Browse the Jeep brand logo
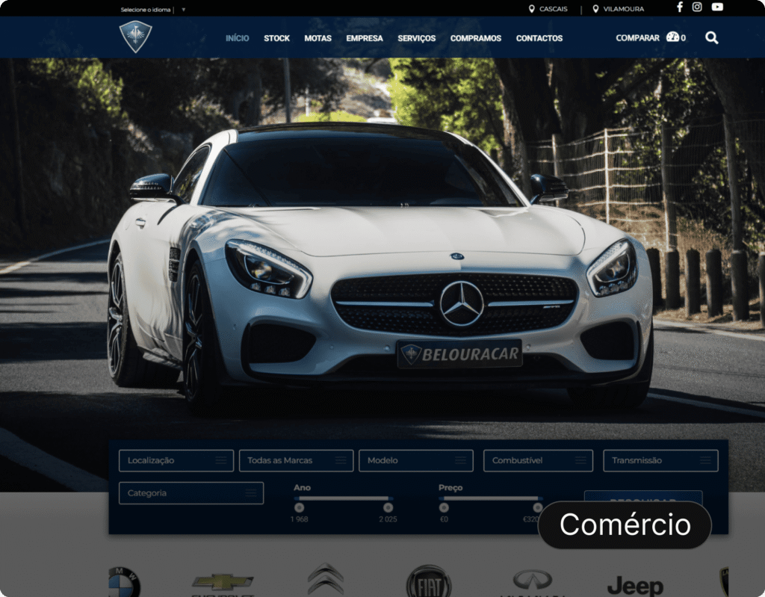The image size is (765, 597). (x=635, y=586)
